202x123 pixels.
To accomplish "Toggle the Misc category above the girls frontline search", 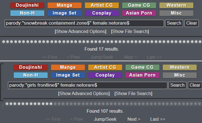I will point(180,75).
